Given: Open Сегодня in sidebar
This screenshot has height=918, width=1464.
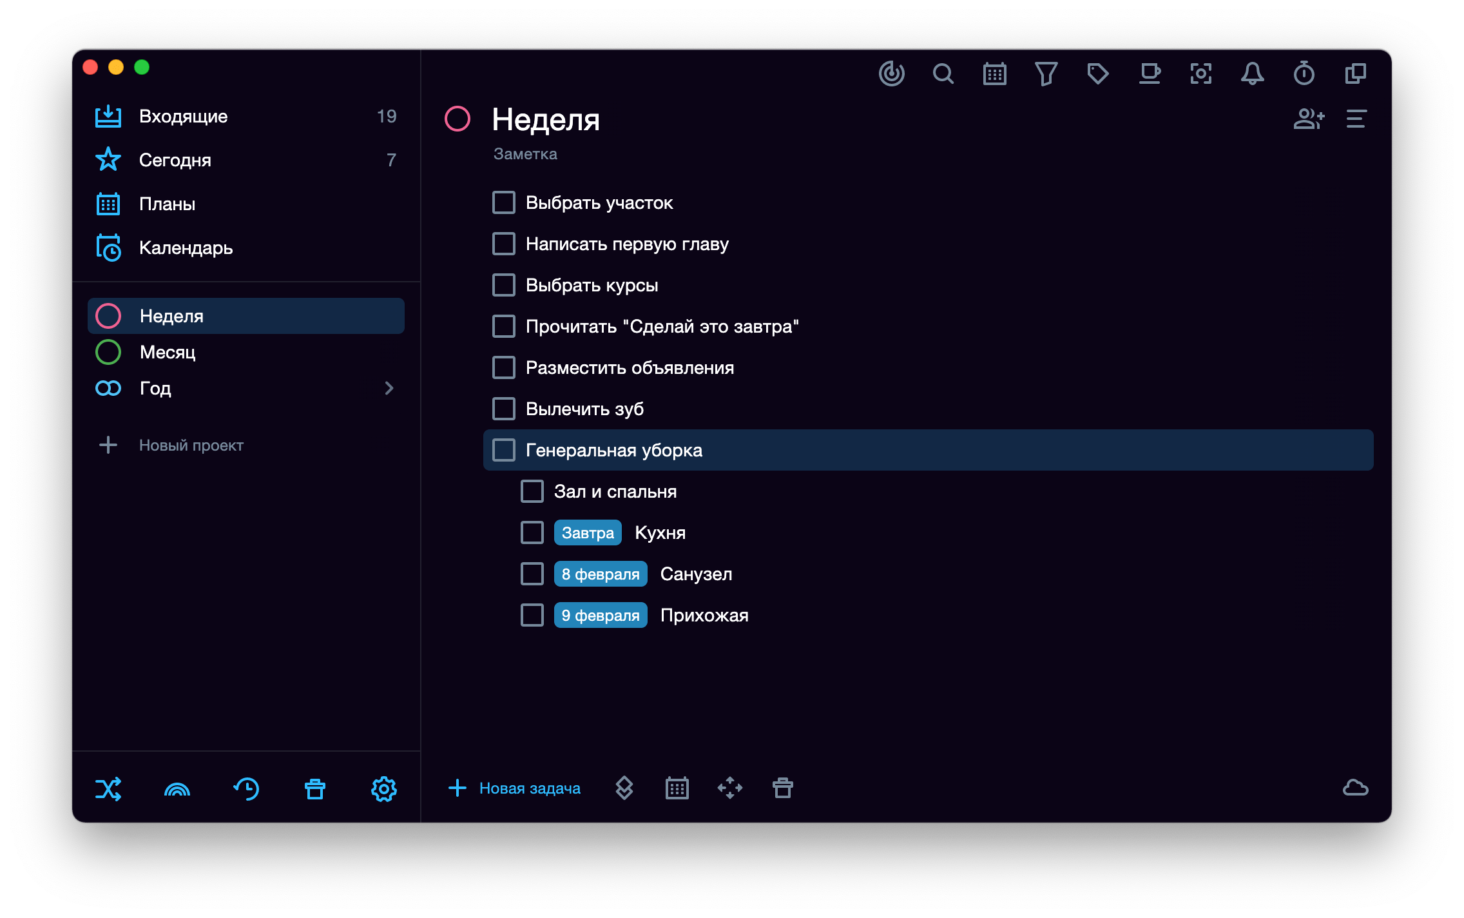Looking at the screenshot, I should (x=246, y=160).
